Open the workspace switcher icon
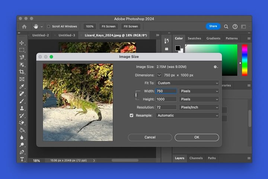268x179 pixels. [243, 26]
